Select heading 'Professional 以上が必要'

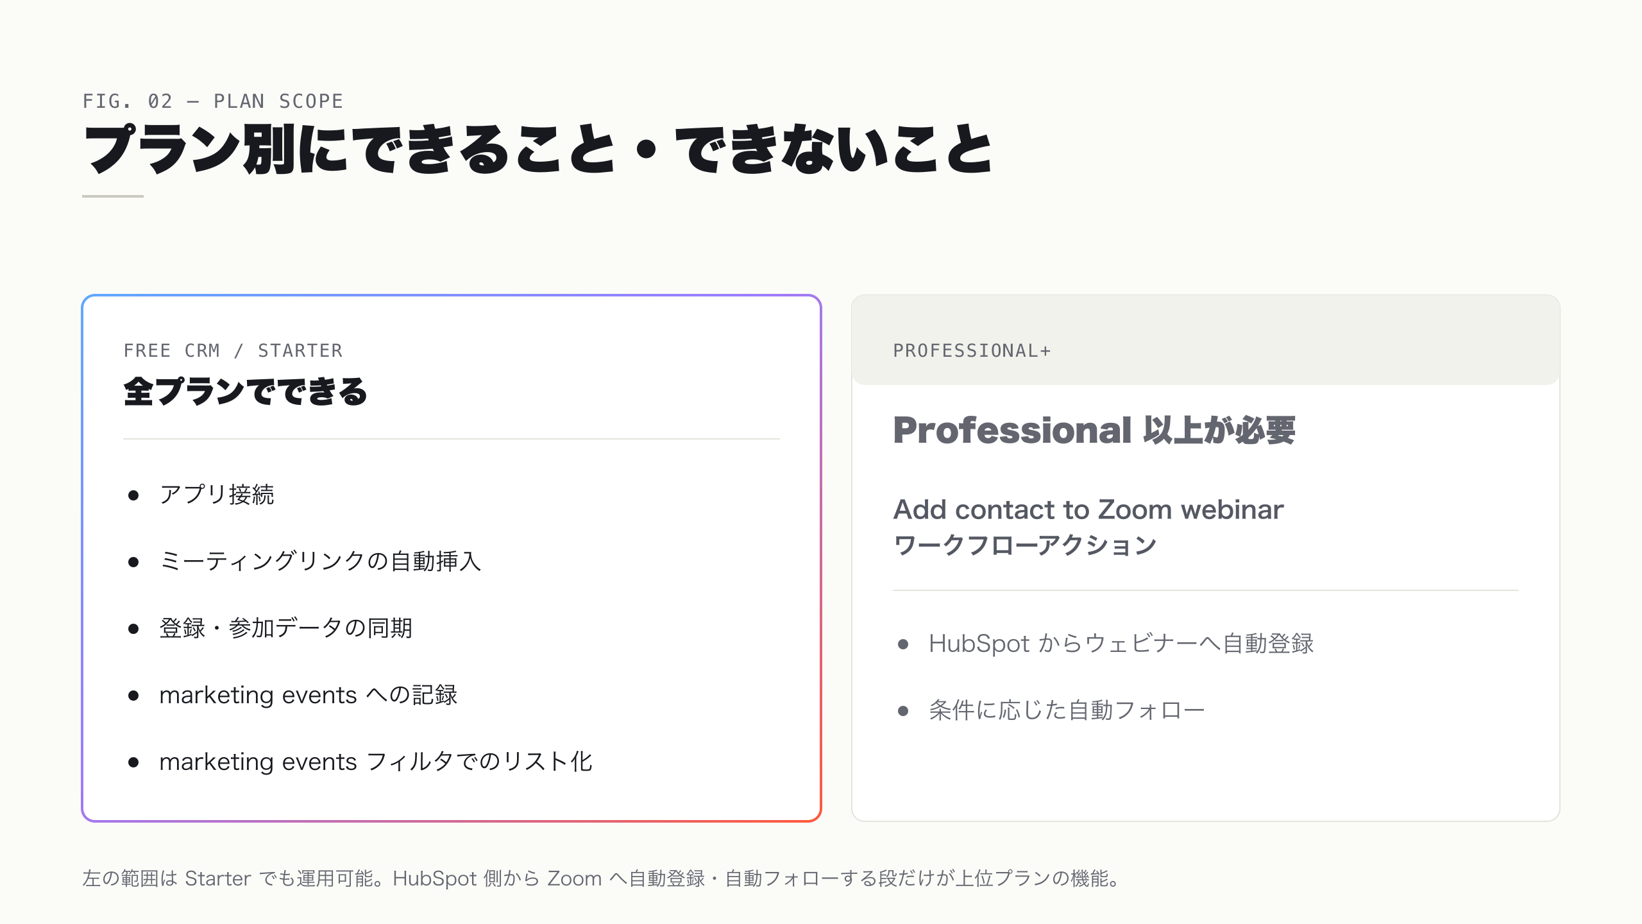tap(1094, 430)
